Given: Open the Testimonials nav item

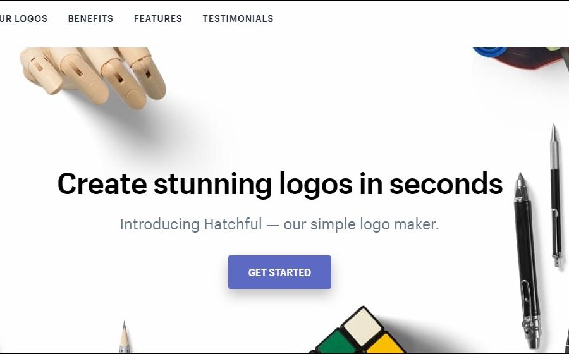Looking at the screenshot, I should (x=238, y=19).
